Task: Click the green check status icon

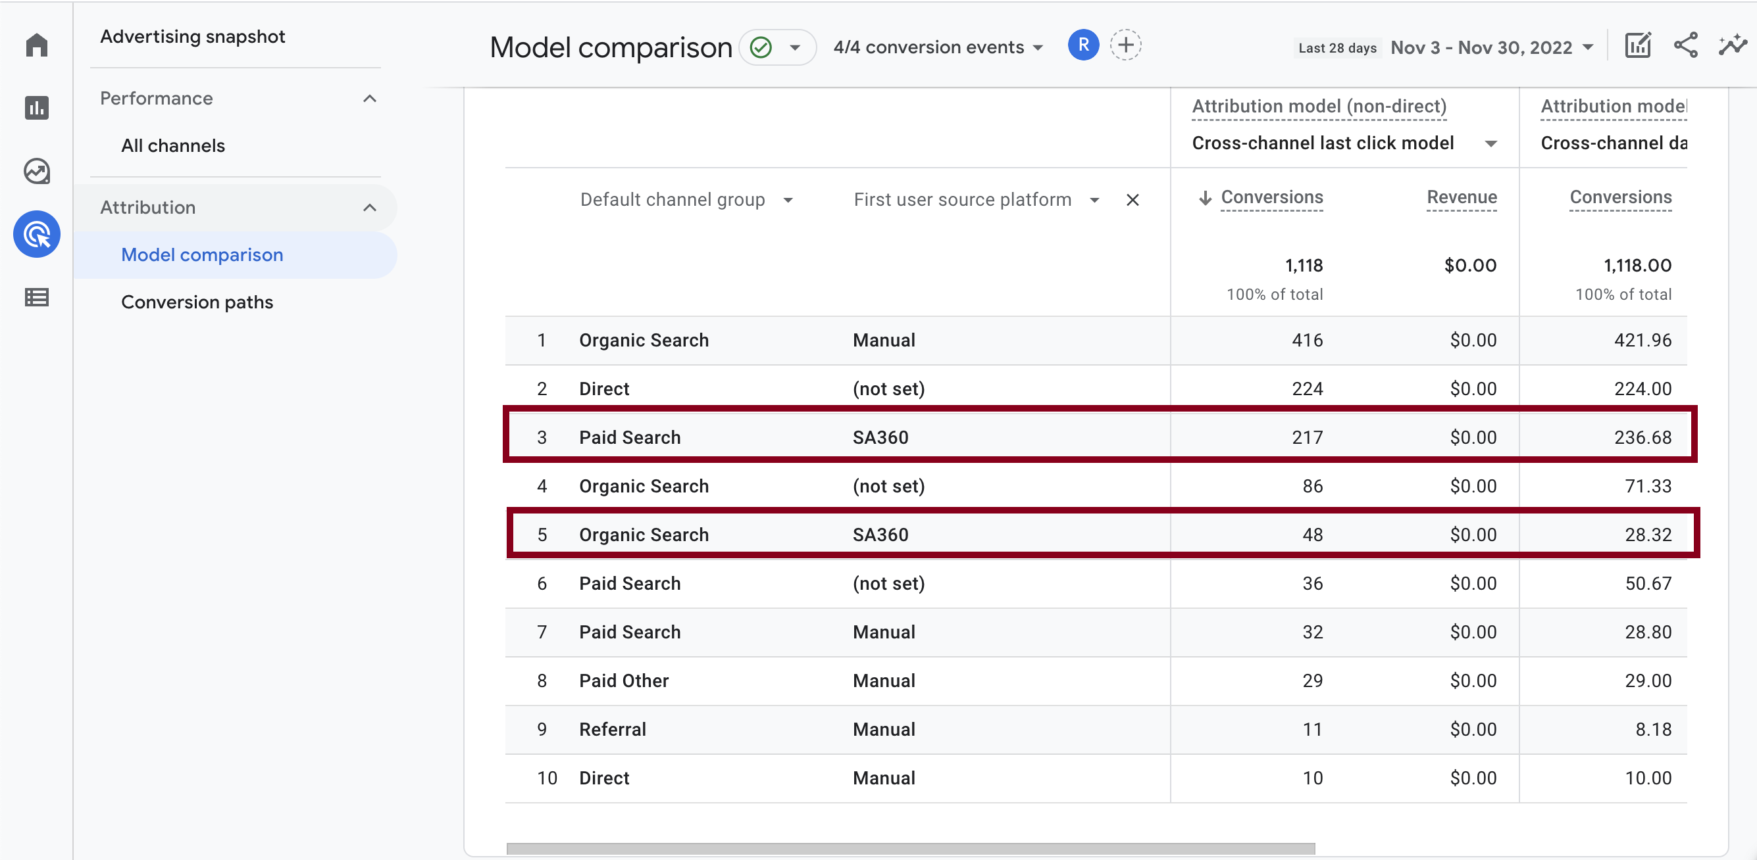Action: 761,47
